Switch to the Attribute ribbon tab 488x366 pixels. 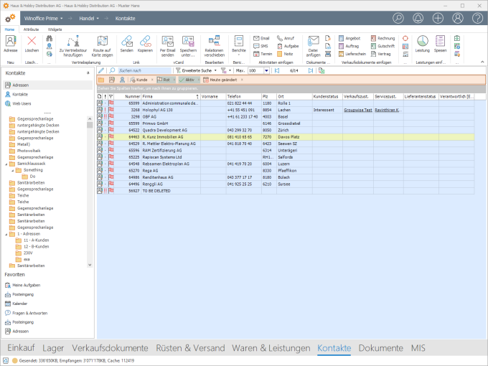tap(31, 29)
